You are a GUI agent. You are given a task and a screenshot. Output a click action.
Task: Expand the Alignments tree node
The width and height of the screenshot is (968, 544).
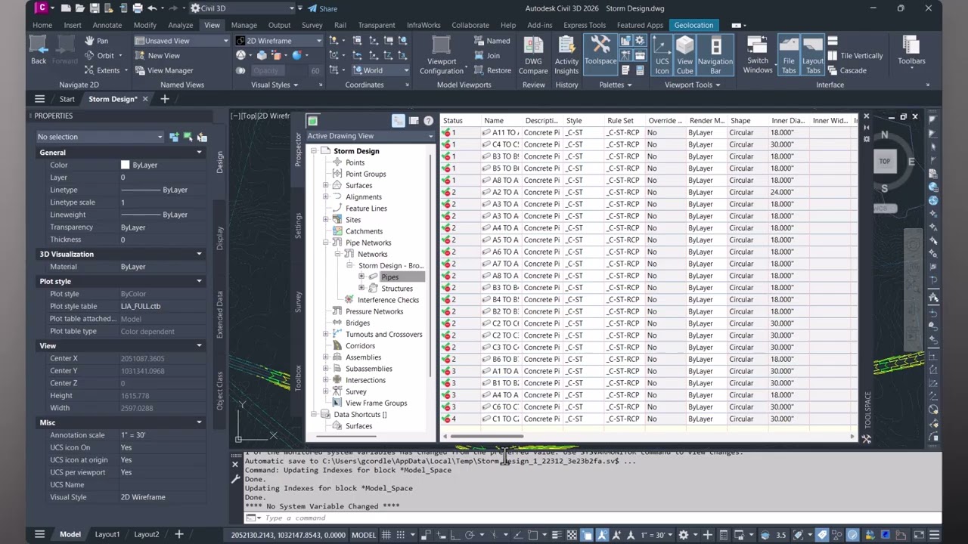pyautogui.click(x=326, y=196)
